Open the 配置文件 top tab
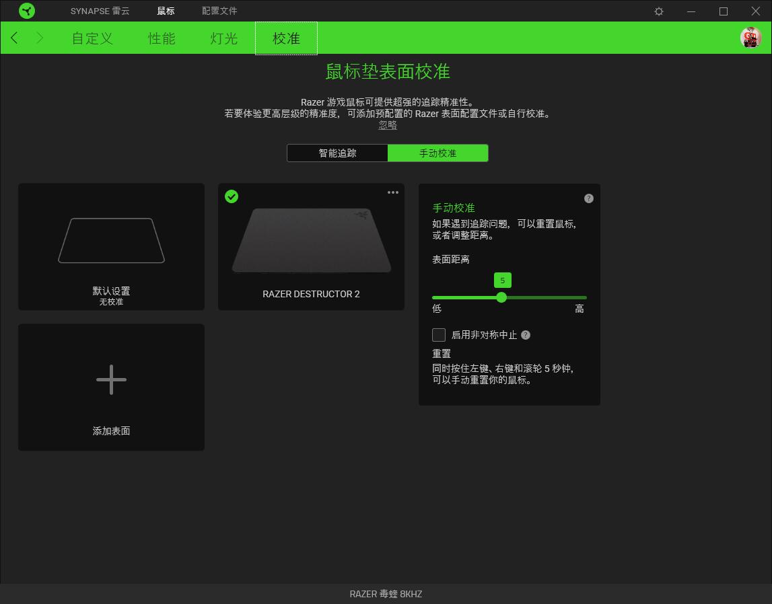This screenshot has height=604, width=772. tap(219, 11)
